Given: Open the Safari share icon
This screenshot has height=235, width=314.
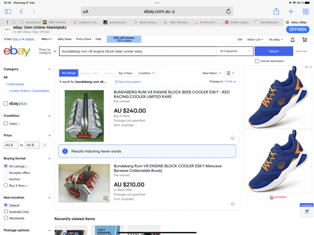Looking at the screenshot, I should coord(276,11).
